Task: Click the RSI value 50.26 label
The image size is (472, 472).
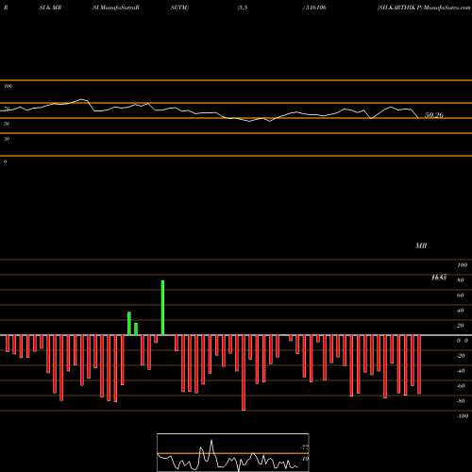Action: tap(434, 115)
